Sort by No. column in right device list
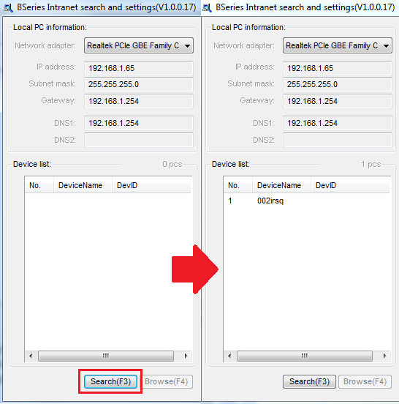 (238, 185)
